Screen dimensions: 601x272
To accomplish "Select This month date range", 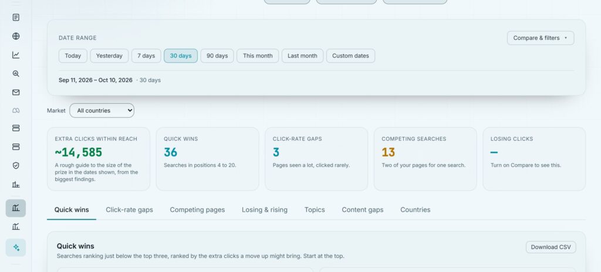I will 258,56.
